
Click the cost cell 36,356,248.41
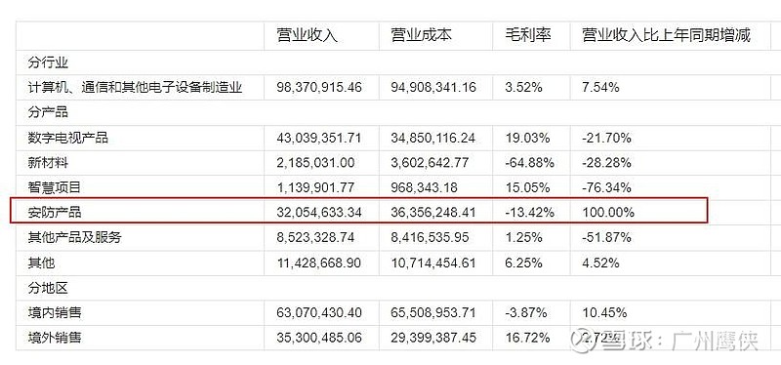433,213
